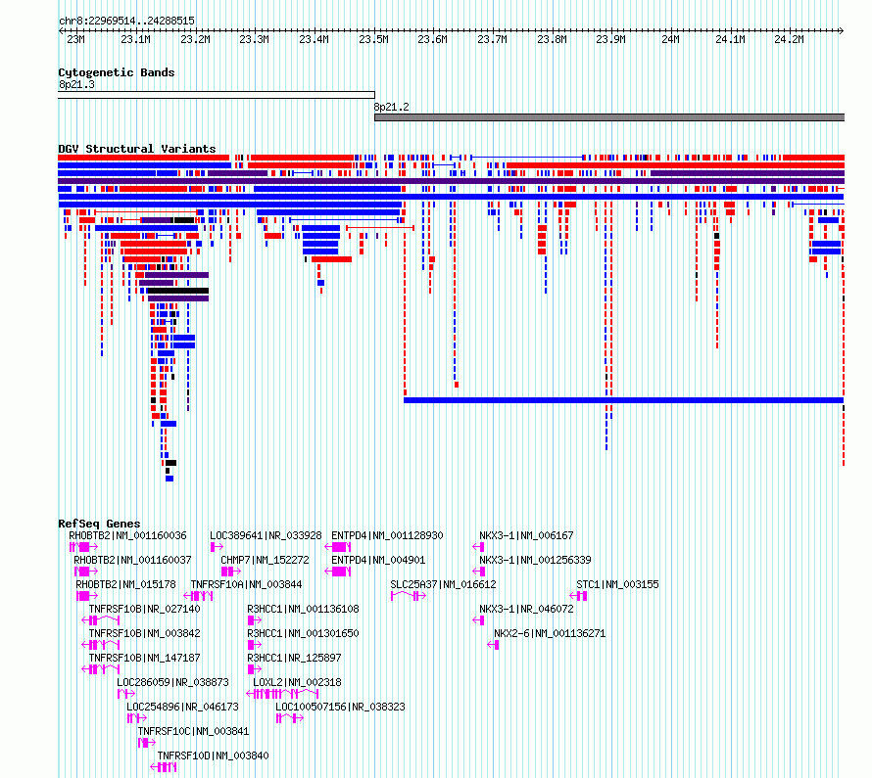This screenshot has height=778, width=872.
Task: Click the 23.4M ruler position label
Action: (314, 39)
